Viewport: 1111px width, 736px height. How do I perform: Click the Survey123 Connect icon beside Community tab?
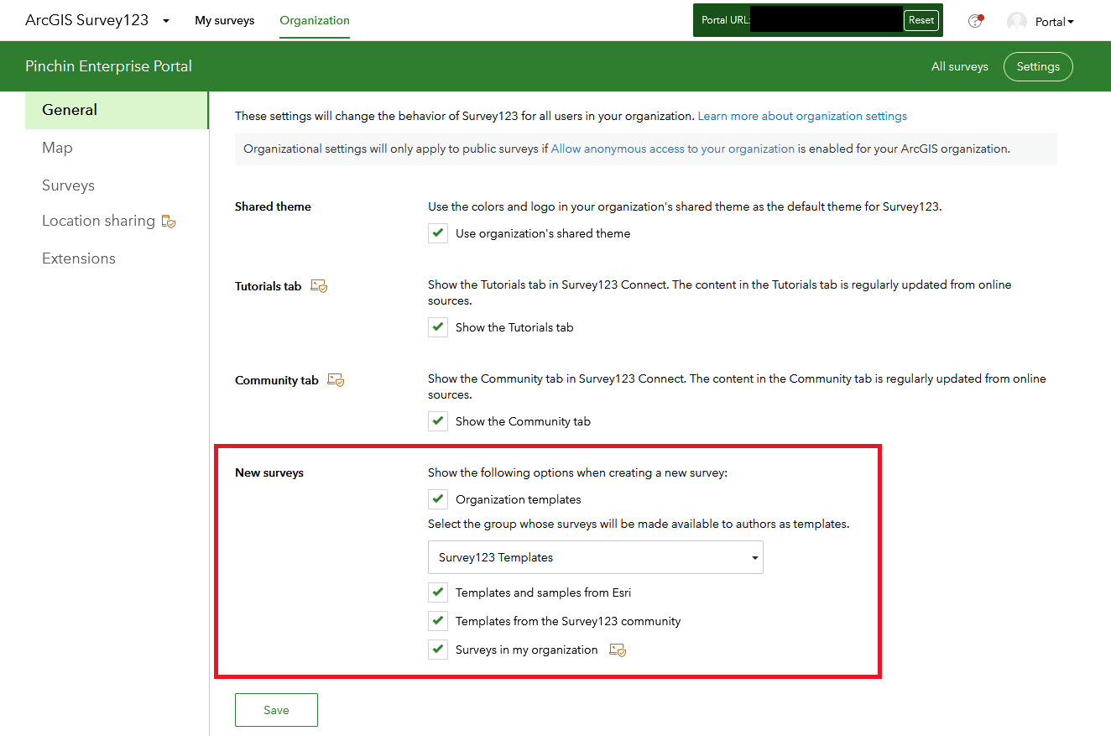pos(336,379)
